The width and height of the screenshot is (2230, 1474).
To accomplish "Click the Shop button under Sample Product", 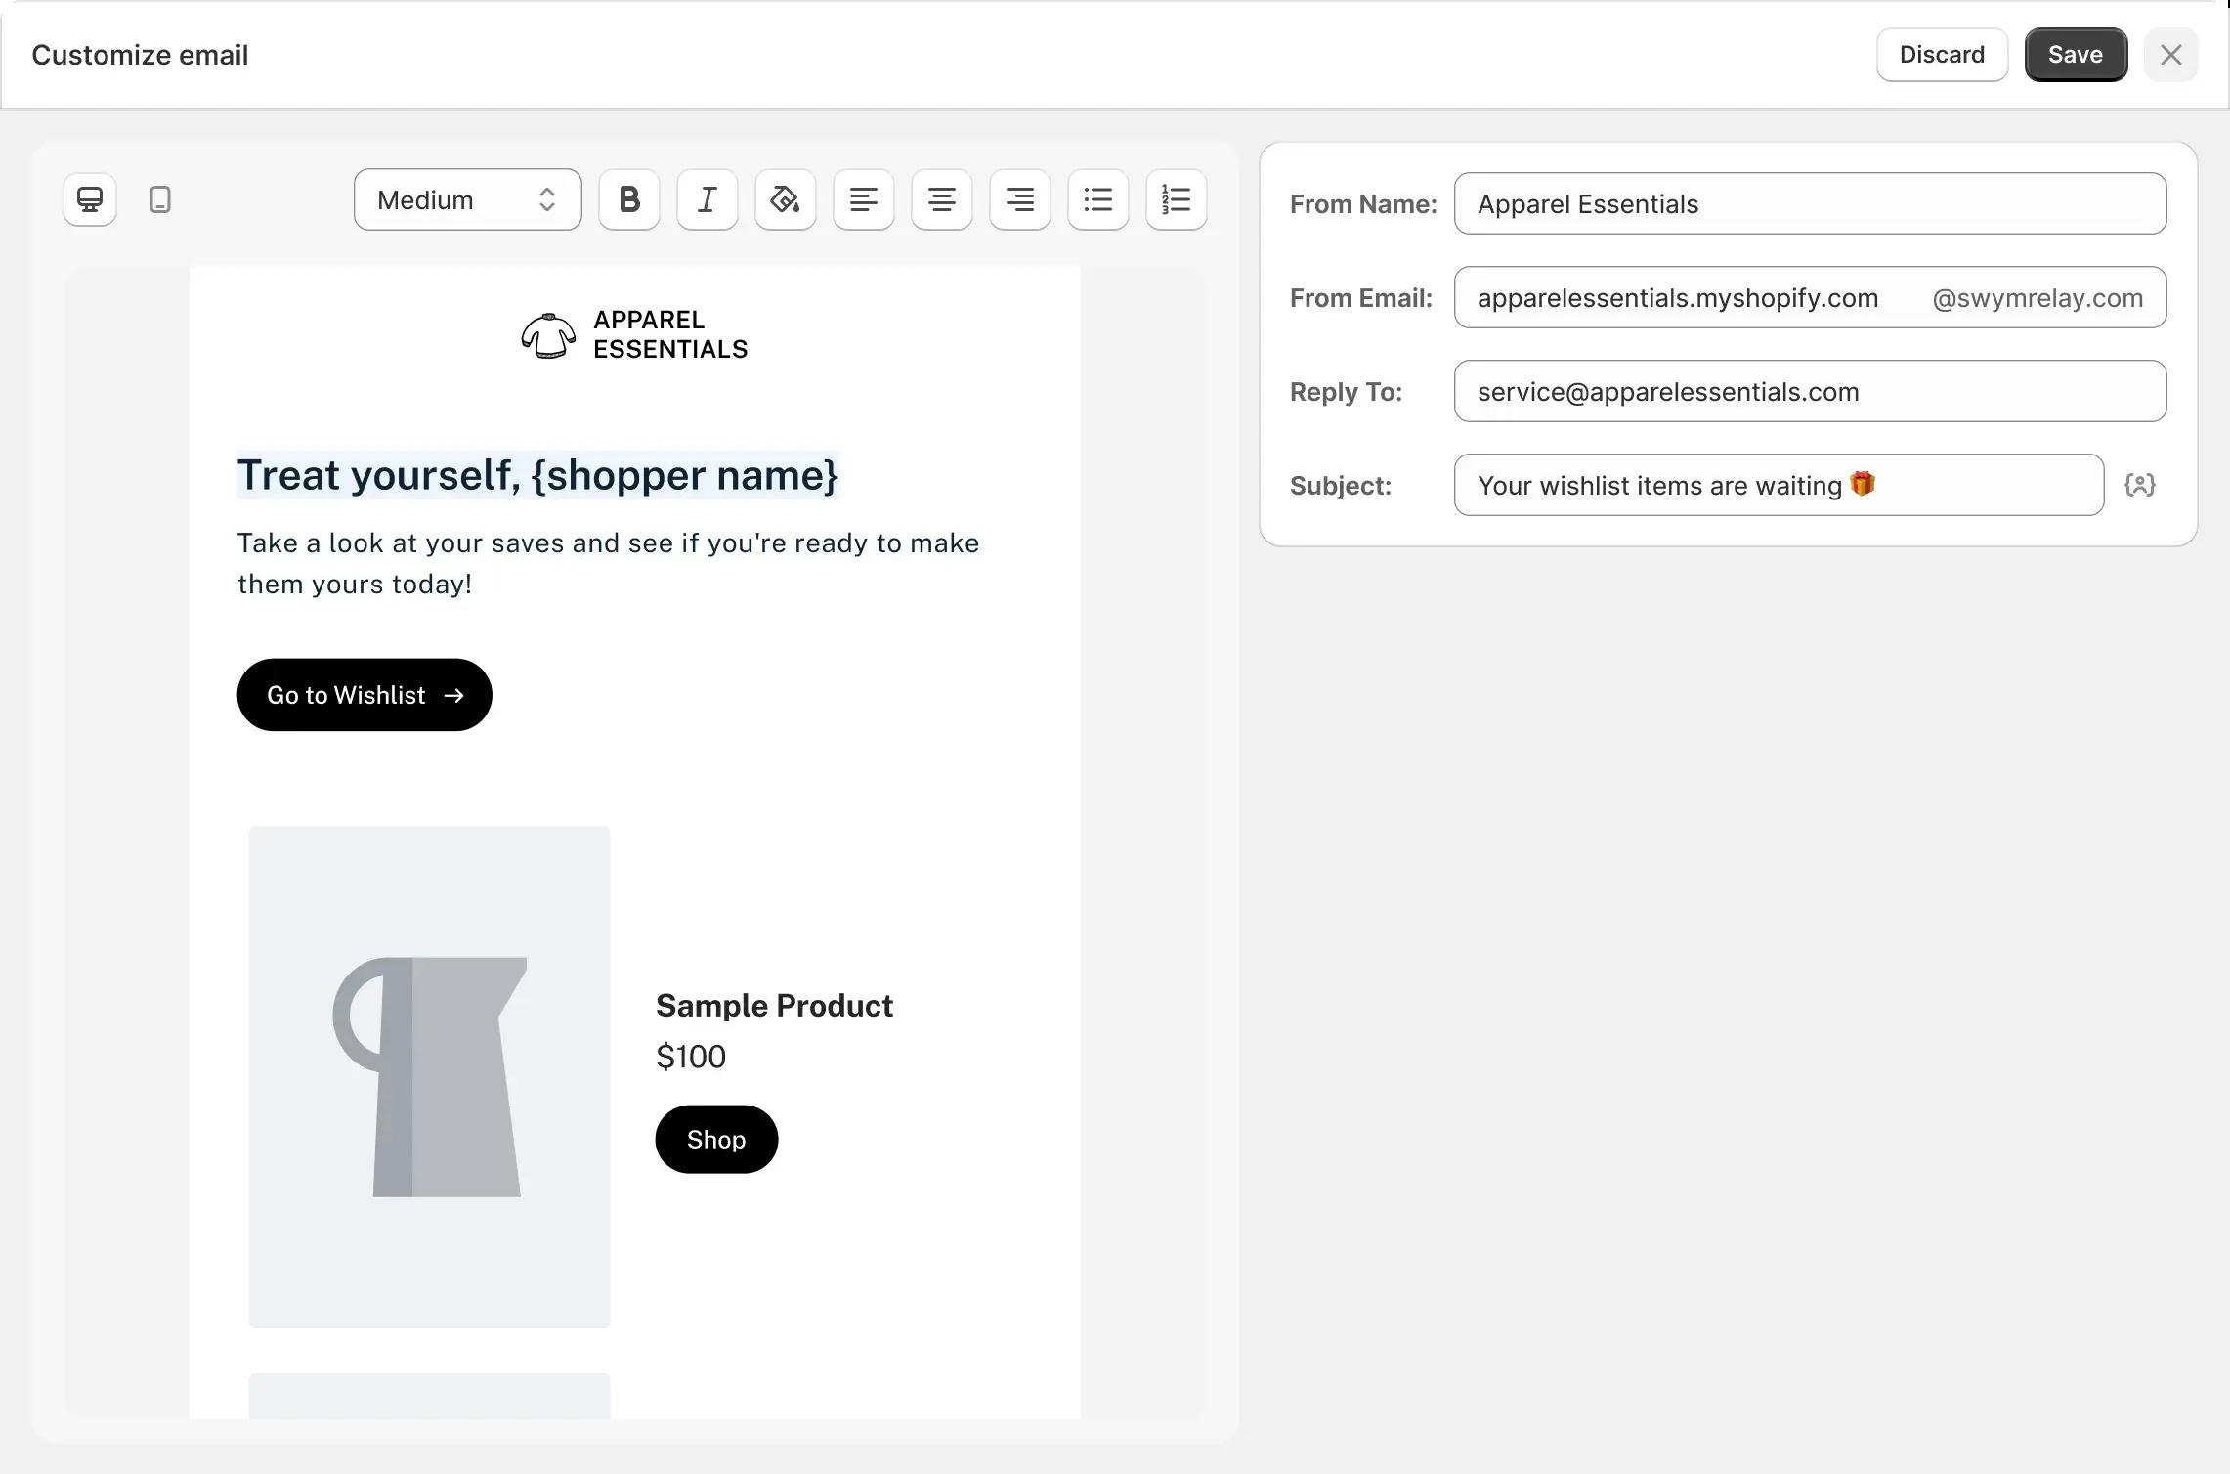I will click(x=716, y=1139).
